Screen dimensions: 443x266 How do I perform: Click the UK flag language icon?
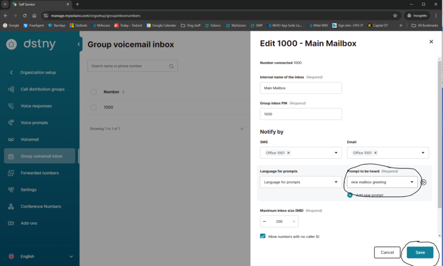[x=11, y=256]
